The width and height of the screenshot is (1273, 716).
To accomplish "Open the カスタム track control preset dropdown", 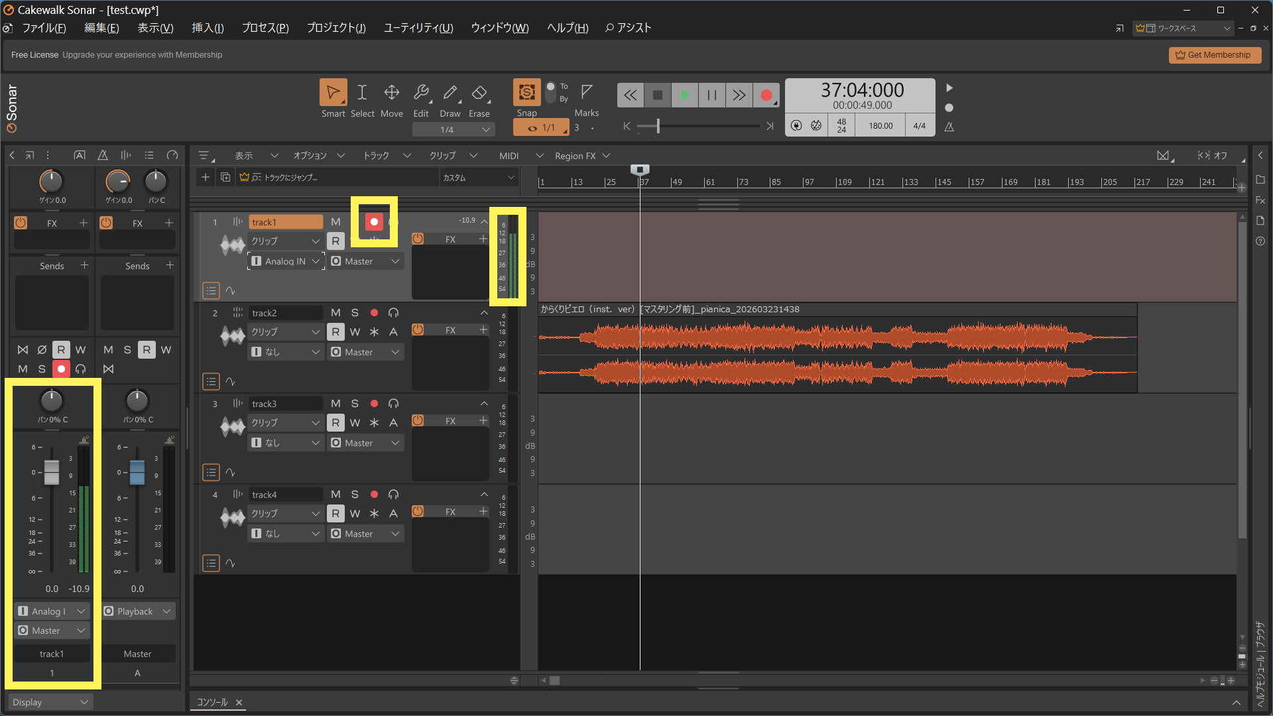I will click(x=478, y=178).
